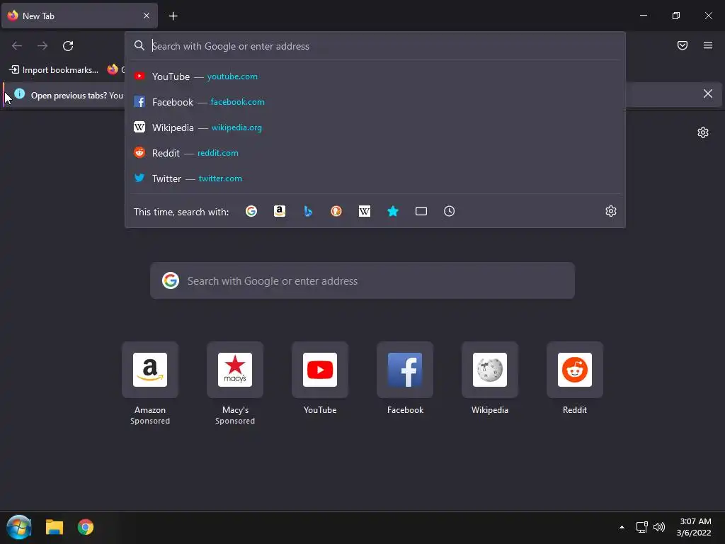Screen dimensions: 725x544
Task: Click Import bookmarks toolbar button
Action: [x=54, y=70]
